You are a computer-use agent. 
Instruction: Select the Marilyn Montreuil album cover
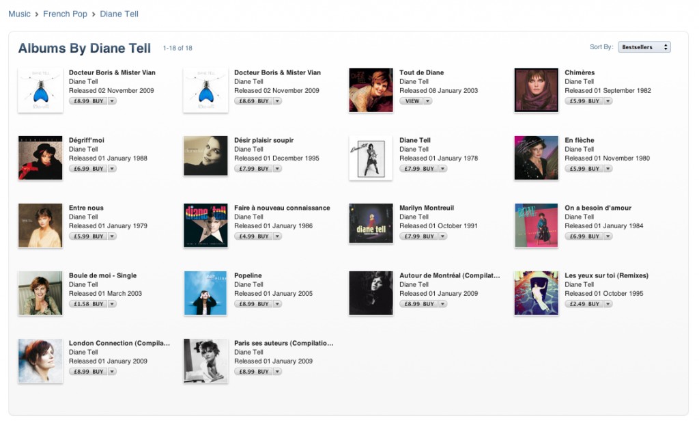371,223
